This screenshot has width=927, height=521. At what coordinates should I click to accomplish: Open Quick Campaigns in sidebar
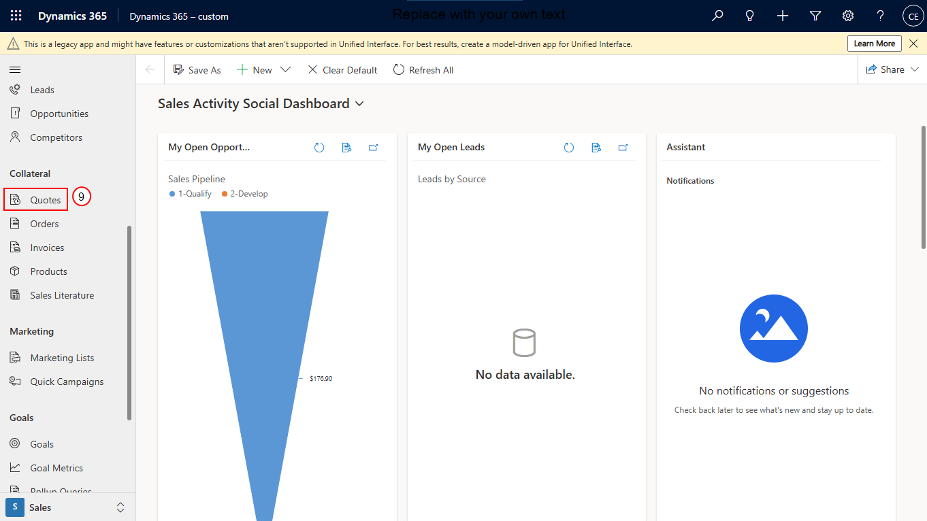click(x=67, y=382)
